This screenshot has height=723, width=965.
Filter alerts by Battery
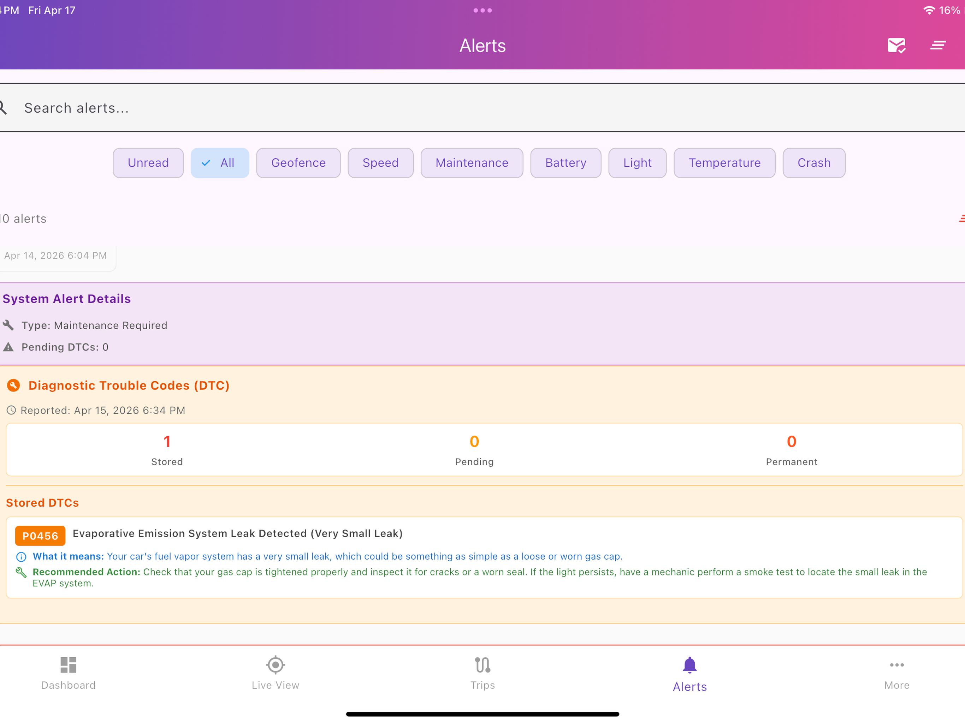[x=566, y=163]
